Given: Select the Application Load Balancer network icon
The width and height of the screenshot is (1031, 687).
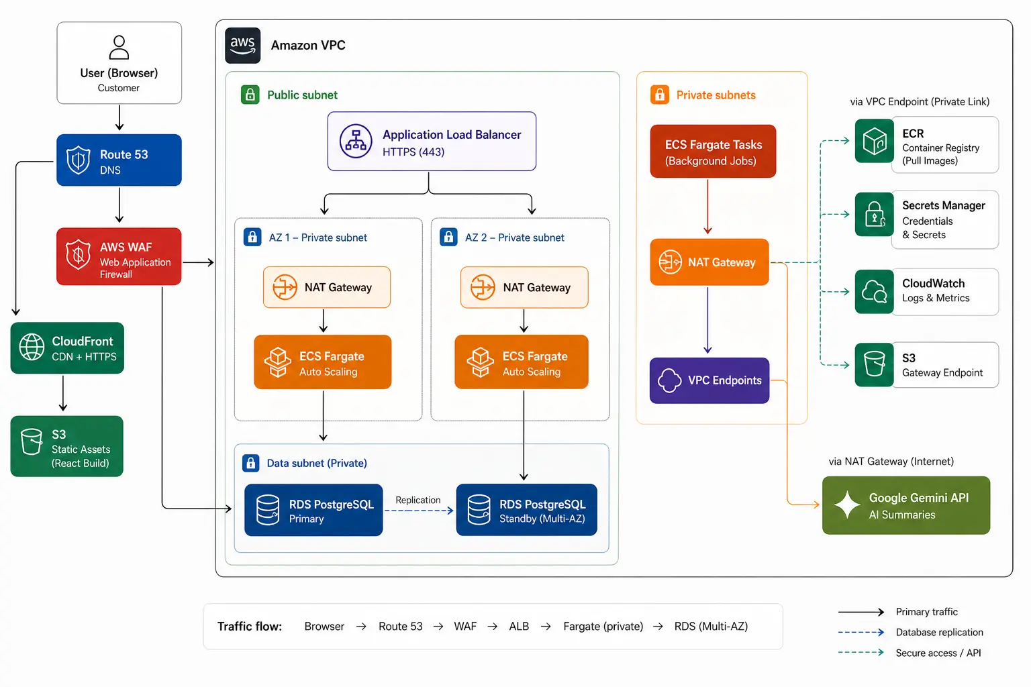Looking at the screenshot, I should (356, 142).
